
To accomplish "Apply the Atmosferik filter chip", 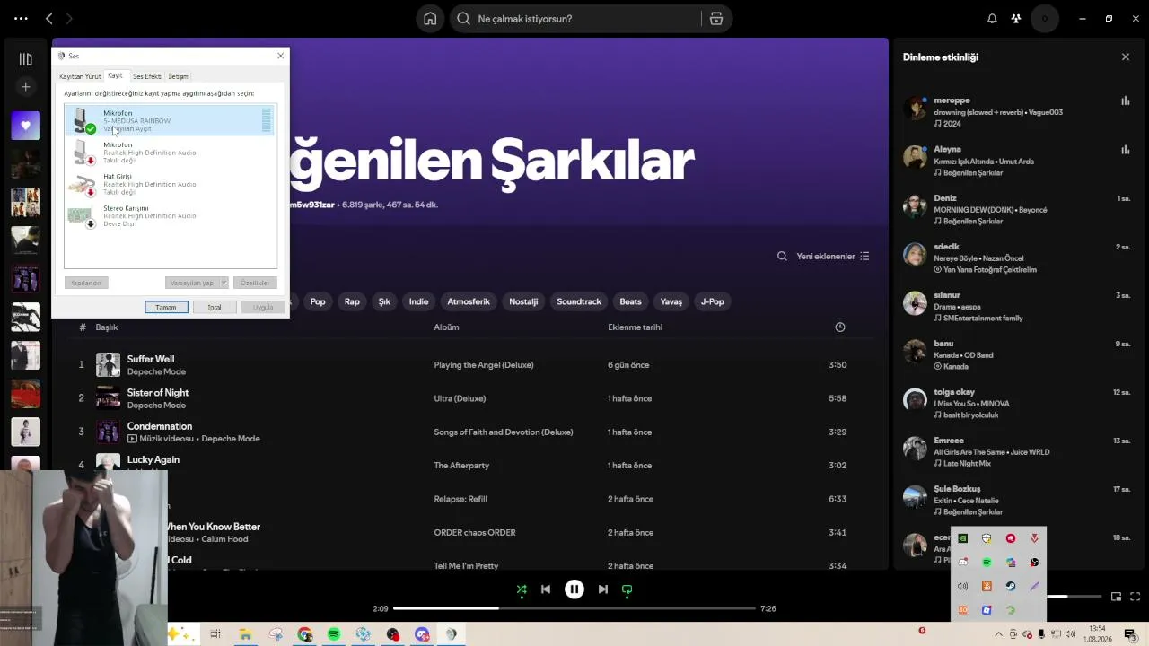I will (x=469, y=302).
